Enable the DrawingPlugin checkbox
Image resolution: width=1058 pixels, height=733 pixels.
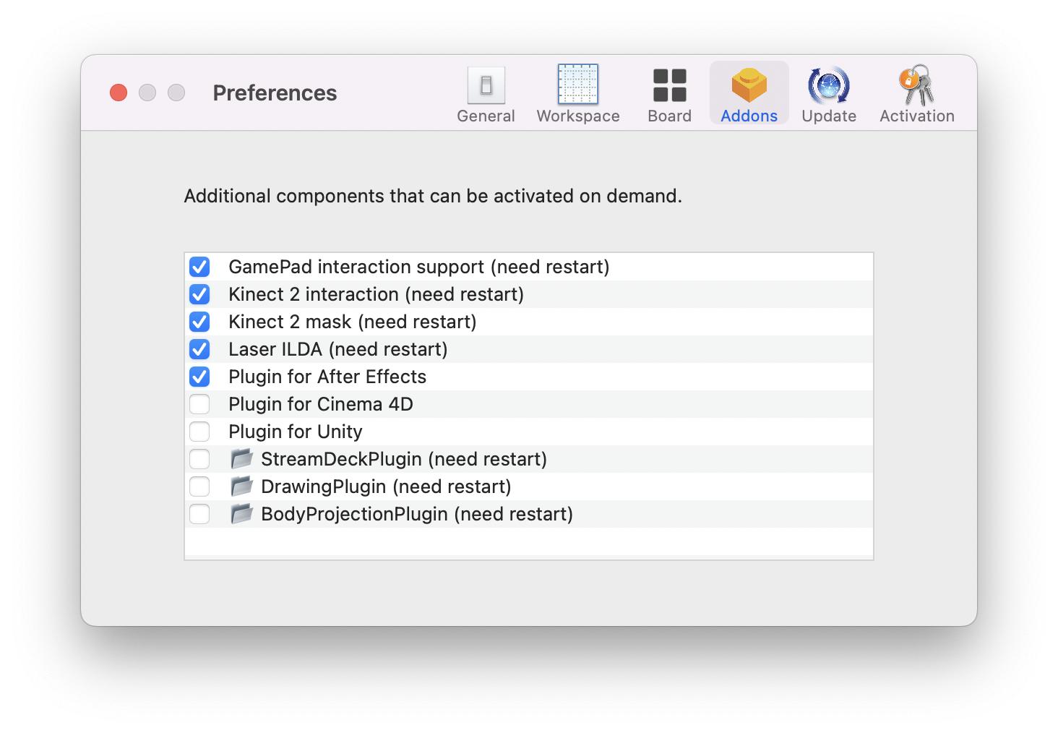tap(199, 486)
